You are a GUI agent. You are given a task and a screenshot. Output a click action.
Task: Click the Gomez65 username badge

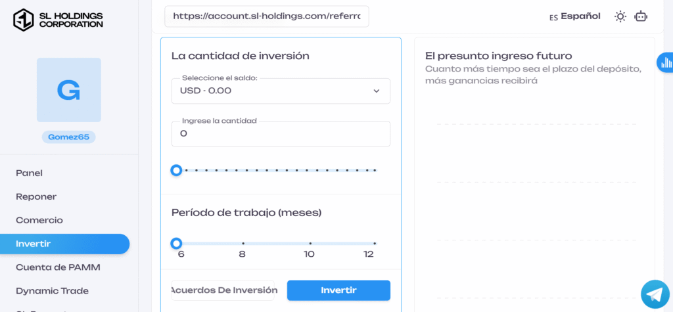[x=68, y=137]
